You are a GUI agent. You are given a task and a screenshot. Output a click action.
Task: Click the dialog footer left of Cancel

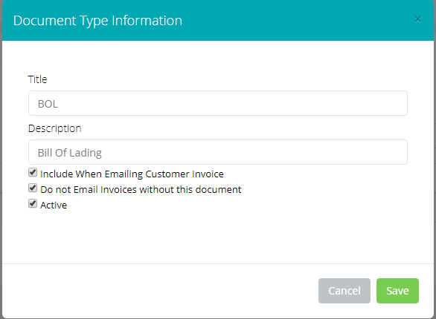coord(158,291)
